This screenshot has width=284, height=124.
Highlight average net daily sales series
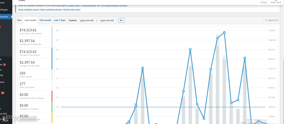click(35, 64)
